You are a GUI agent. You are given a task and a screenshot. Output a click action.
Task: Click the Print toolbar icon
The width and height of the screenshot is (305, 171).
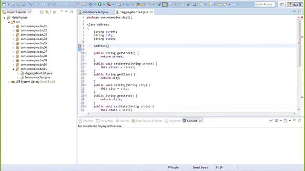(24, 4)
